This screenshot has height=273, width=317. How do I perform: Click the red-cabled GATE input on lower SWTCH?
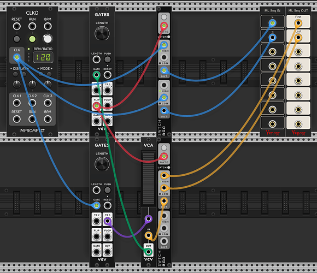pyautogui.click(x=164, y=156)
